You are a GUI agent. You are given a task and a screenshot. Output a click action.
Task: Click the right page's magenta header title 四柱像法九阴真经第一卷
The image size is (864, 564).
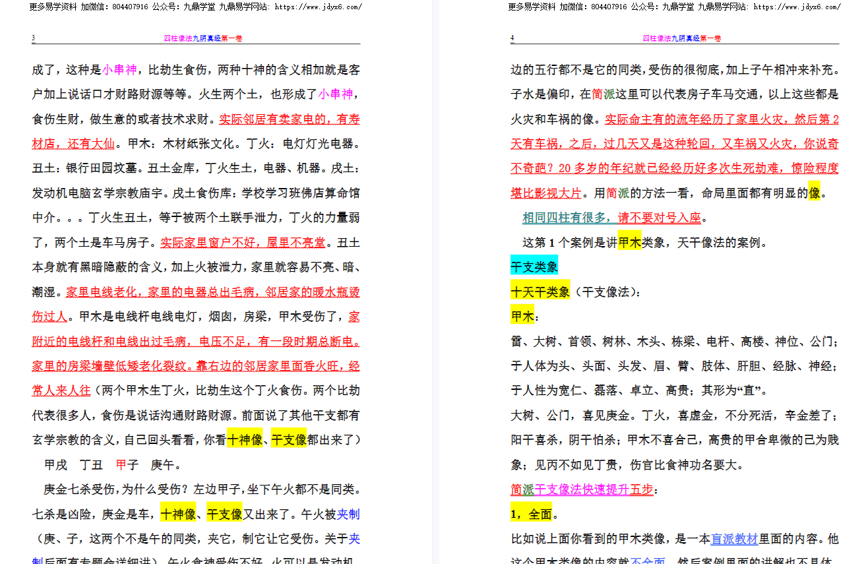pos(682,38)
